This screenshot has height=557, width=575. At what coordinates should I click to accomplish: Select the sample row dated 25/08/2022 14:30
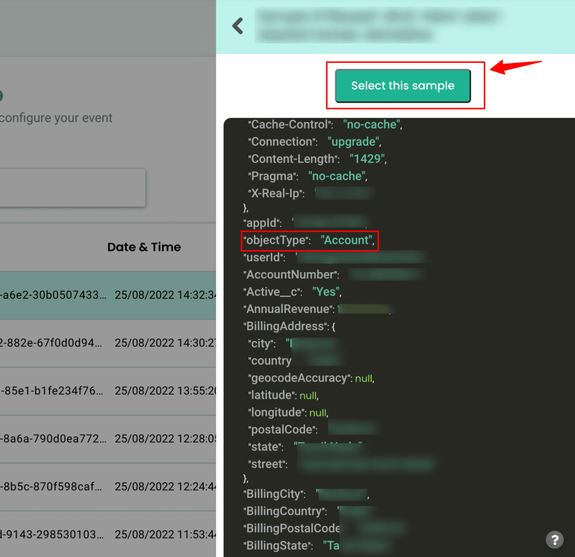tap(108, 343)
